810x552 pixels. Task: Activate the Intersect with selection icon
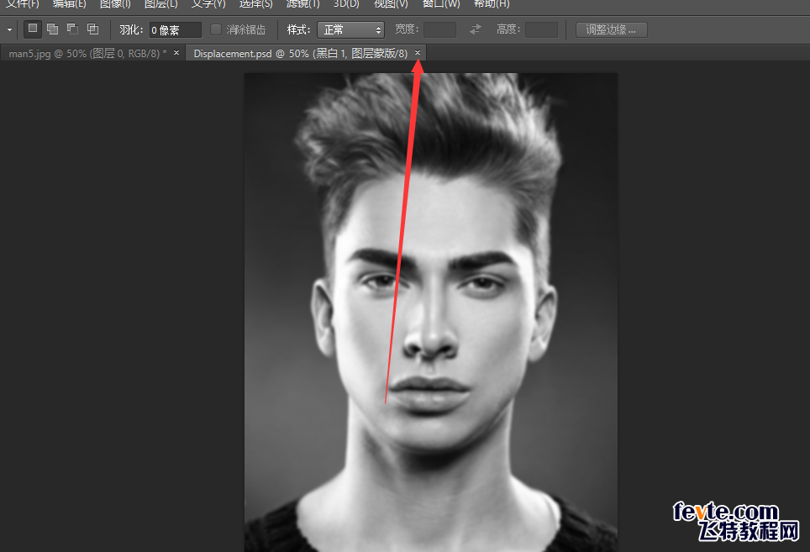coord(93,29)
